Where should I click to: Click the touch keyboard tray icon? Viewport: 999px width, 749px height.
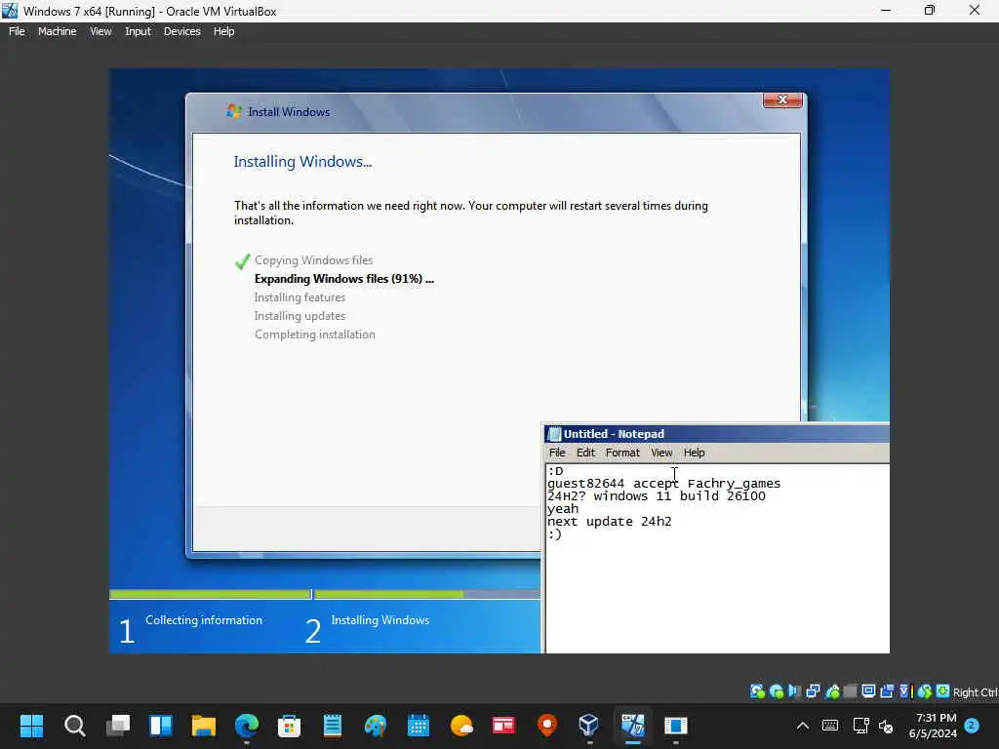pyautogui.click(x=830, y=726)
